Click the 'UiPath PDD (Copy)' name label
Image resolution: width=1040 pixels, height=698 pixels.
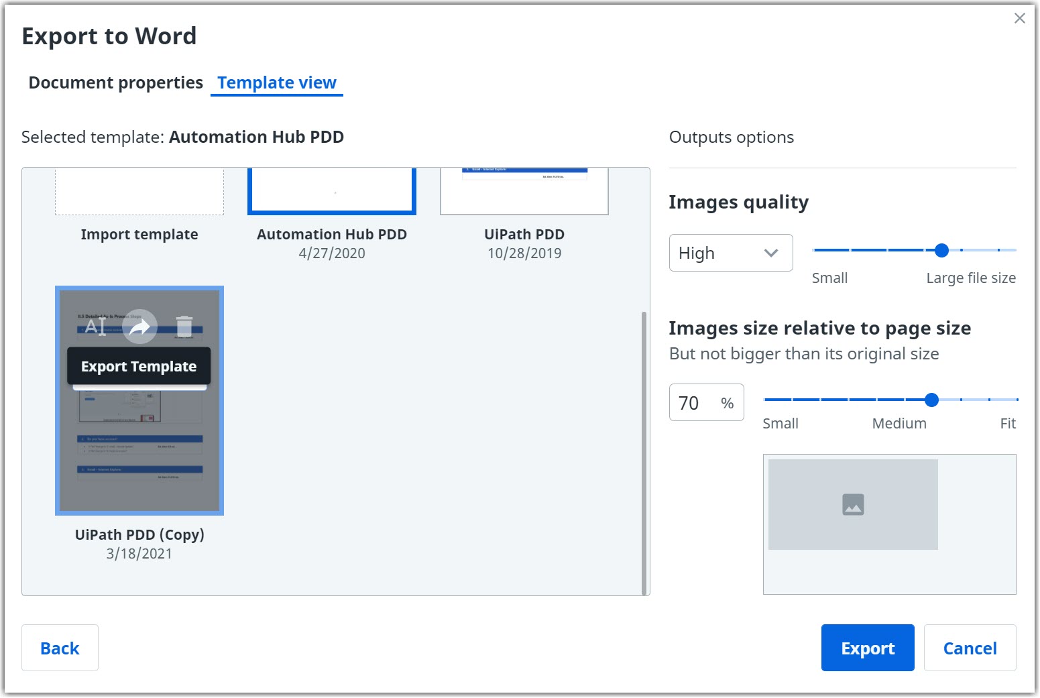139,534
